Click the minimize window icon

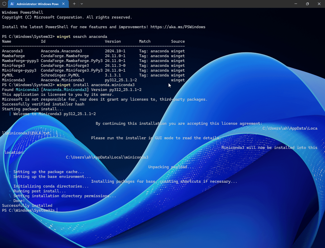(296, 4)
